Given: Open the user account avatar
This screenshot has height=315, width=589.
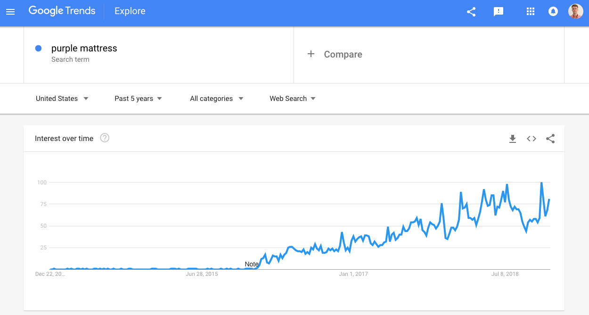Looking at the screenshot, I should pyautogui.click(x=575, y=12).
